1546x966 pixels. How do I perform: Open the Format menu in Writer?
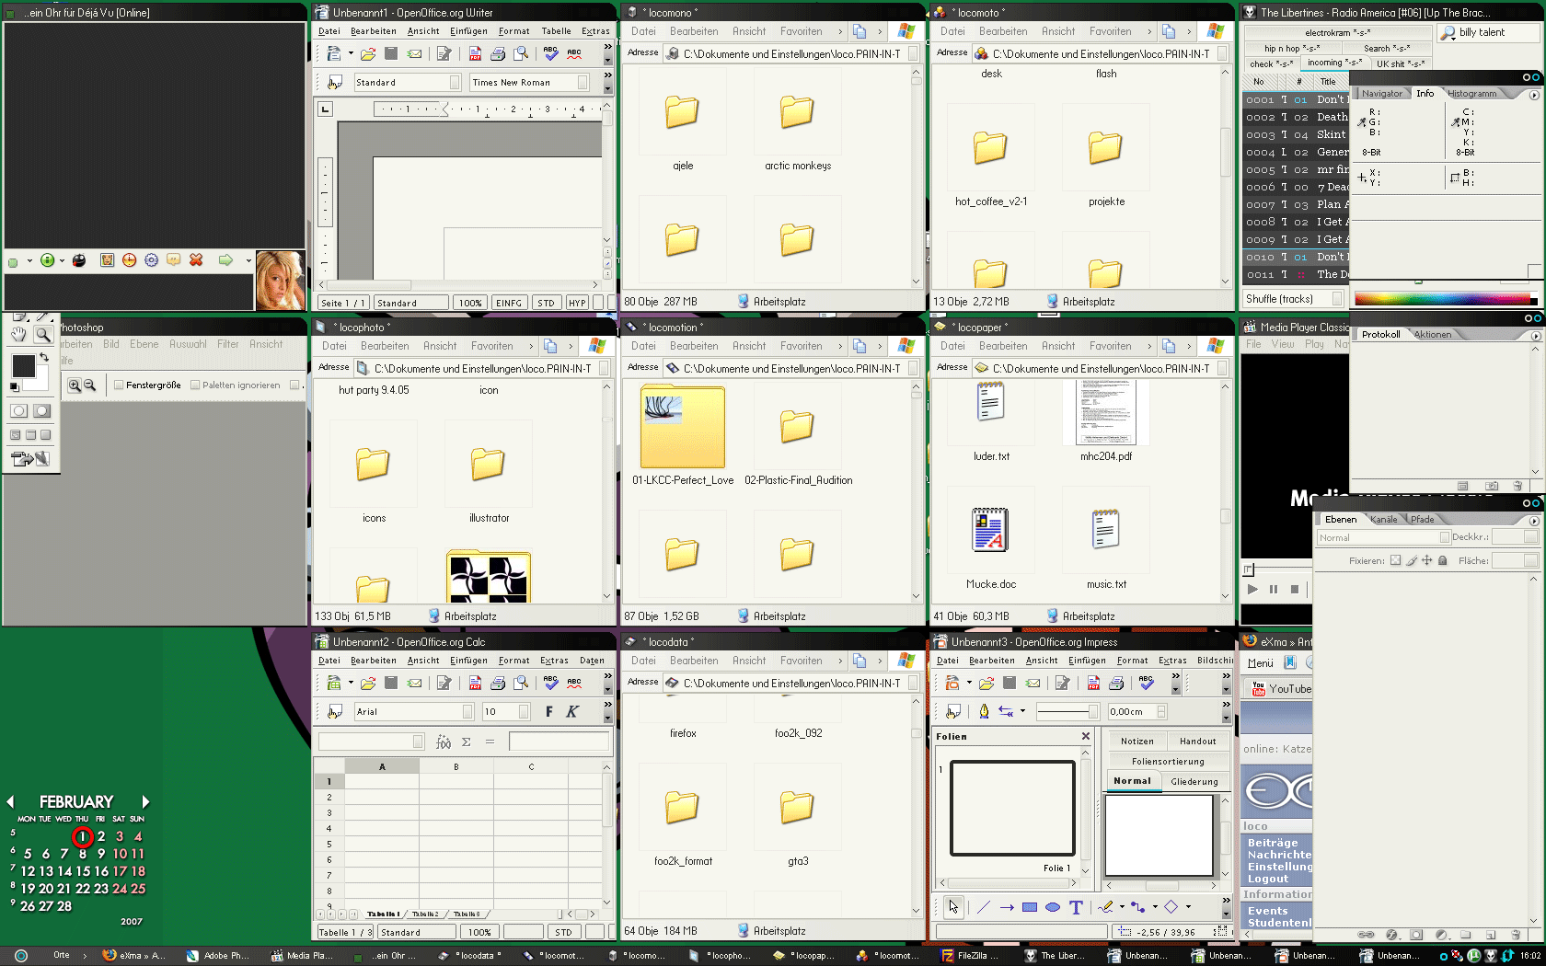(513, 31)
